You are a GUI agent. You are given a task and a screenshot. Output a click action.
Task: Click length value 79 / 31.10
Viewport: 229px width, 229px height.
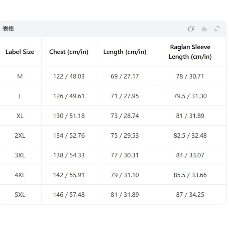coord(125,175)
